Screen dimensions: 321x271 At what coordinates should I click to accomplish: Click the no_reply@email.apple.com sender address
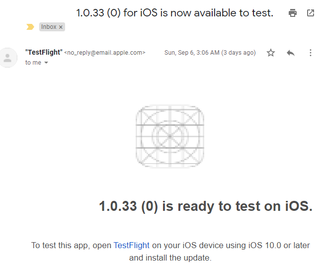[105, 53]
